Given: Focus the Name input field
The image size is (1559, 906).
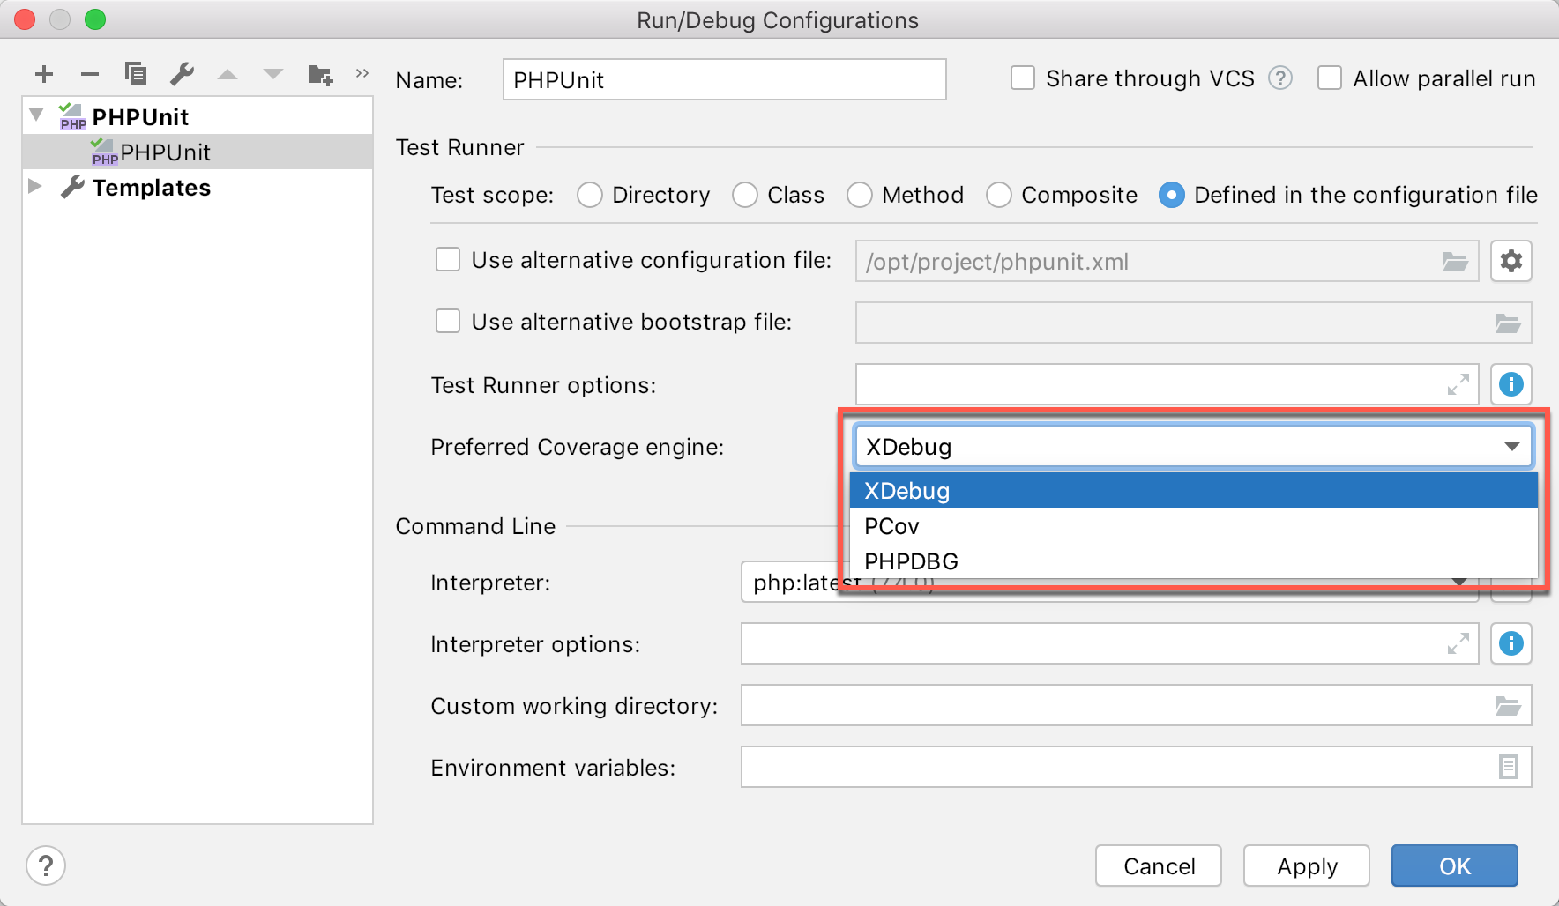Looking at the screenshot, I should coord(725,79).
